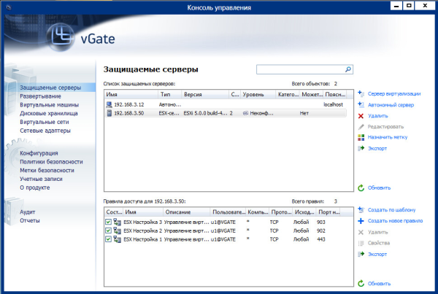The height and width of the screenshot is (294, 438).
Task: Click Создать новое правило link
Action: [395, 221]
